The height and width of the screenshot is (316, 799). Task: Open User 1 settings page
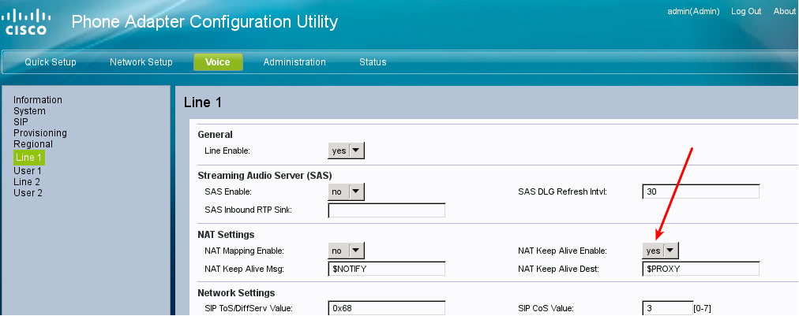pos(28,170)
